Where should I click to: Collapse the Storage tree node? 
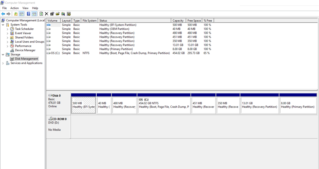pos(3,55)
